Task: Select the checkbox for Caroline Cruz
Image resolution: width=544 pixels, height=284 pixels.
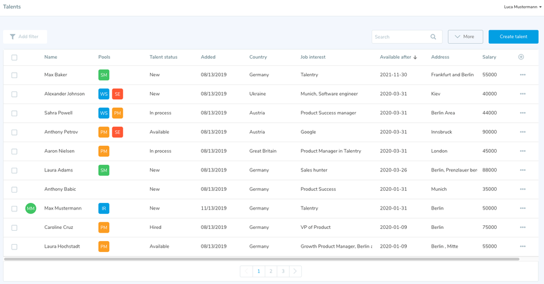Action: [x=15, y=228]
